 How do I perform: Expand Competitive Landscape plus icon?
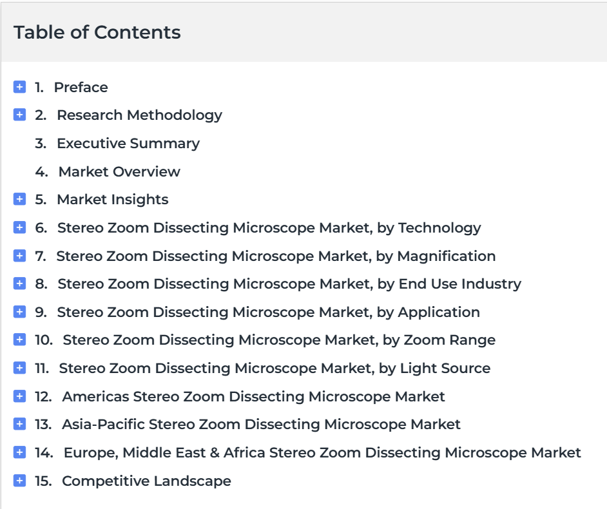(x=19, y=481)
